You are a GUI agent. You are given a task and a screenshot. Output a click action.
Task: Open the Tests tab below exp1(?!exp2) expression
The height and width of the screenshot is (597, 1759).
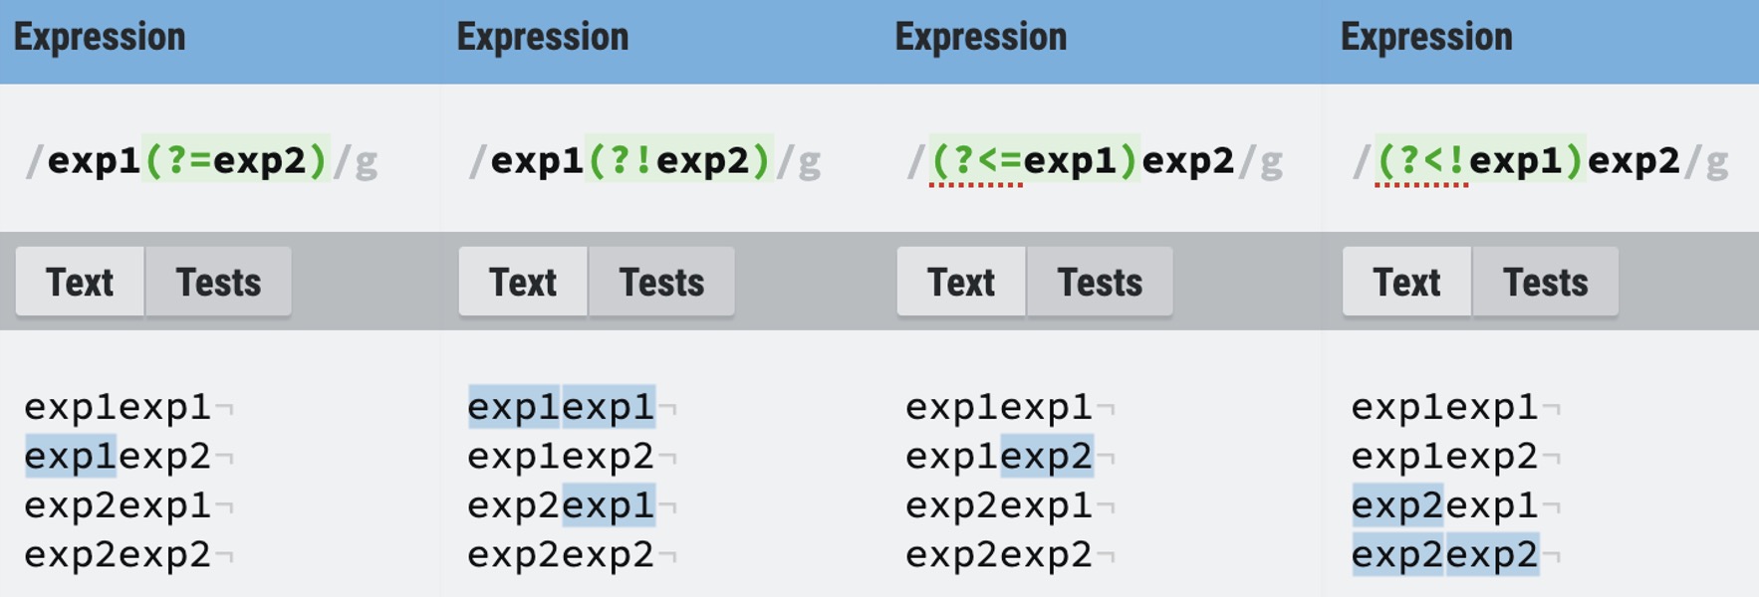pyautogui.click(x=661, y=283)
